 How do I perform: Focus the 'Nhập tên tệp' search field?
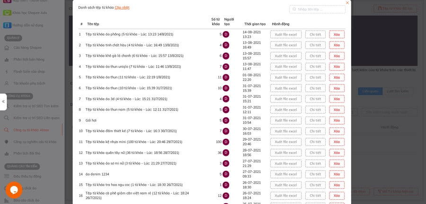pyautogui.click(x=320, y=9)
